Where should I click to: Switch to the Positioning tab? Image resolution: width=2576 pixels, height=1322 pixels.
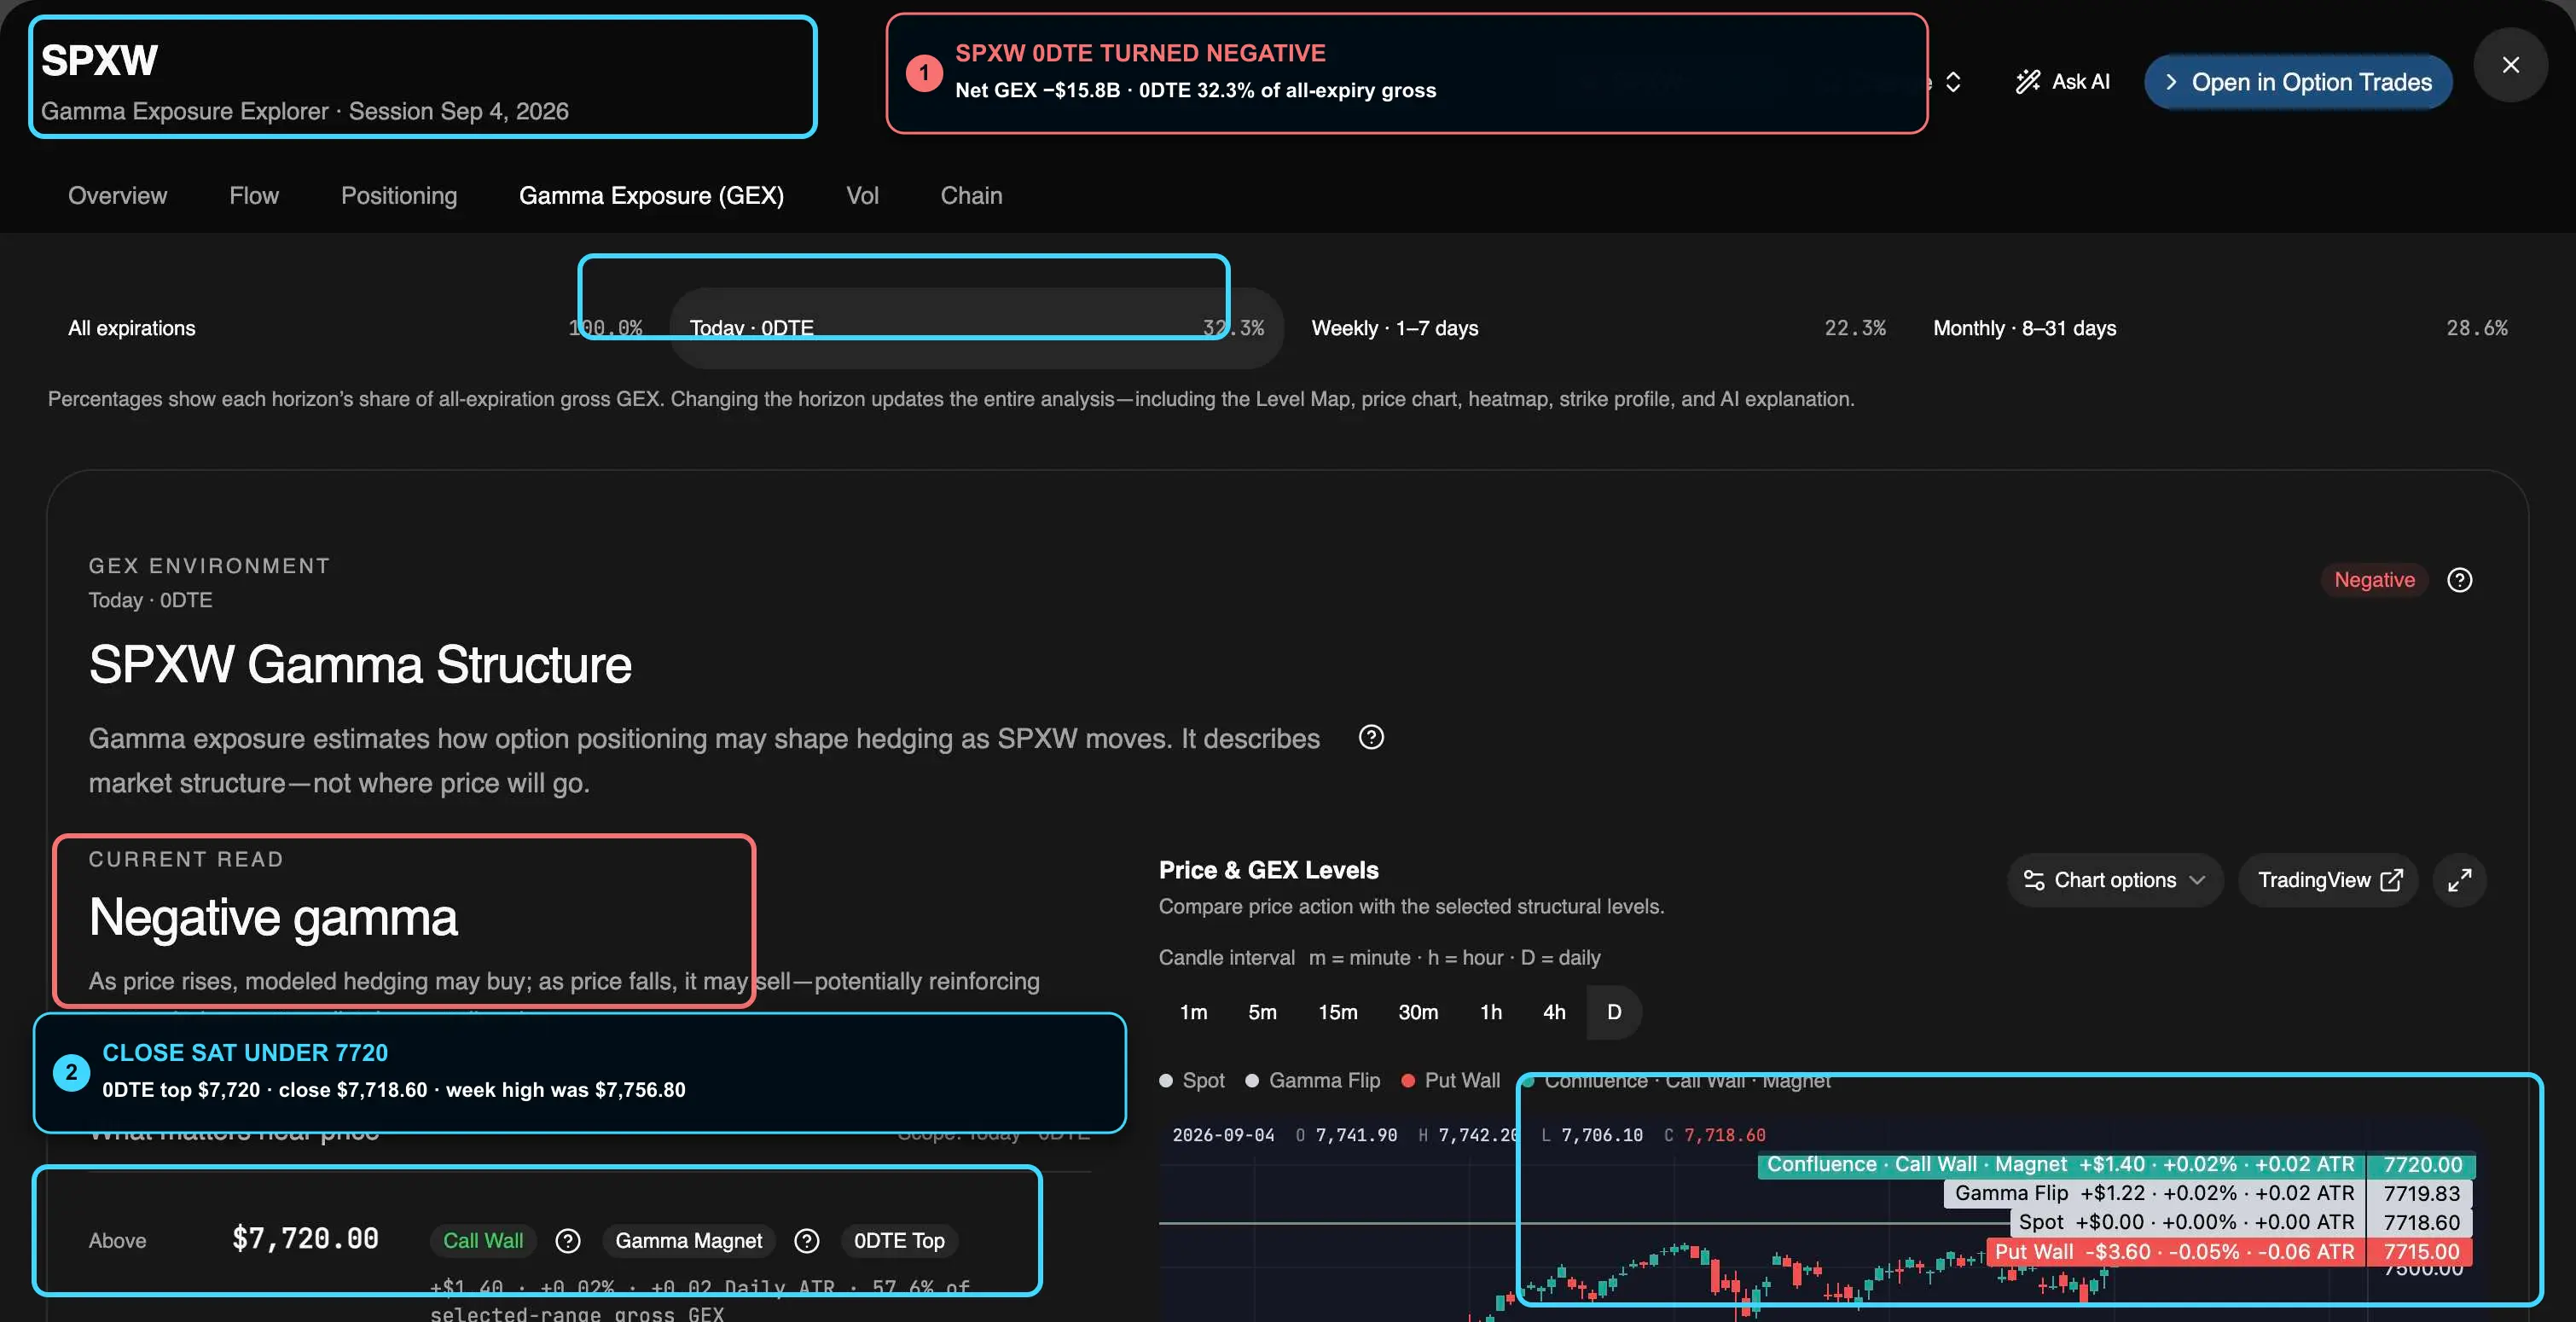(399, 195)
